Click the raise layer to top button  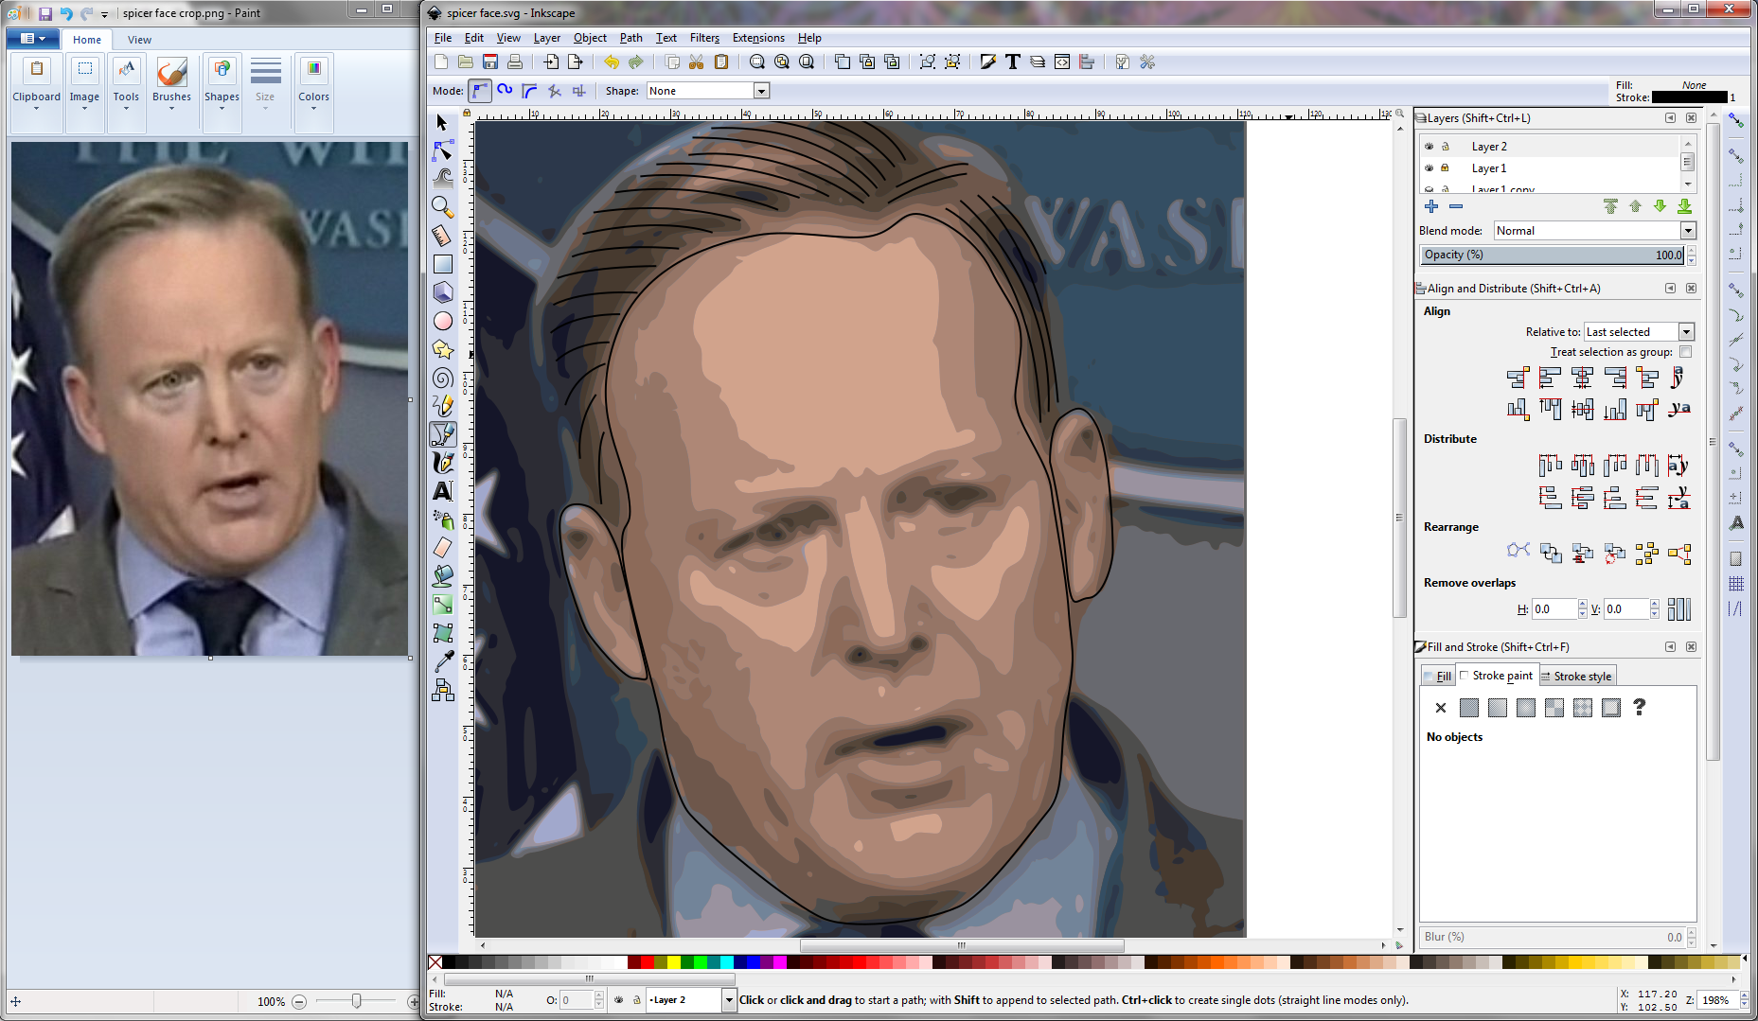1610,206
